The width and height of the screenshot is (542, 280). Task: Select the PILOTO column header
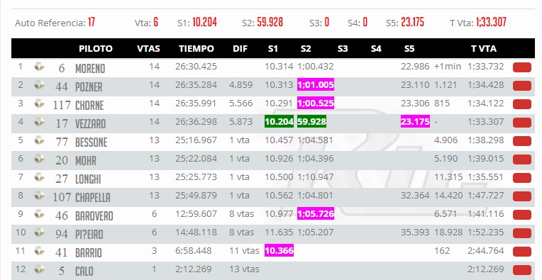click(96, 48)
